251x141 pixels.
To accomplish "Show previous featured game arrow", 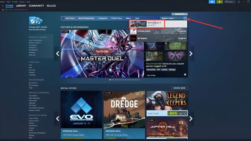I will click(57, 54).
